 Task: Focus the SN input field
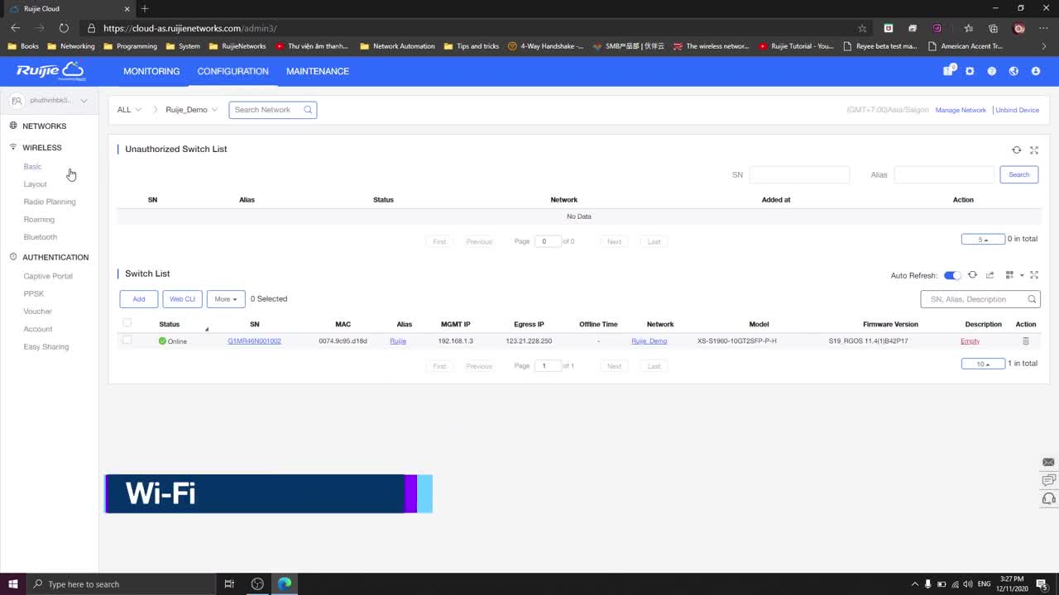pyautogui.click(x=799, y=174)
